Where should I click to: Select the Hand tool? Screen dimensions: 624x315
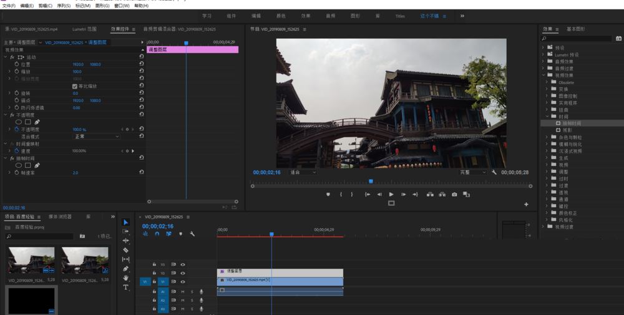click(x=125, y=278)
